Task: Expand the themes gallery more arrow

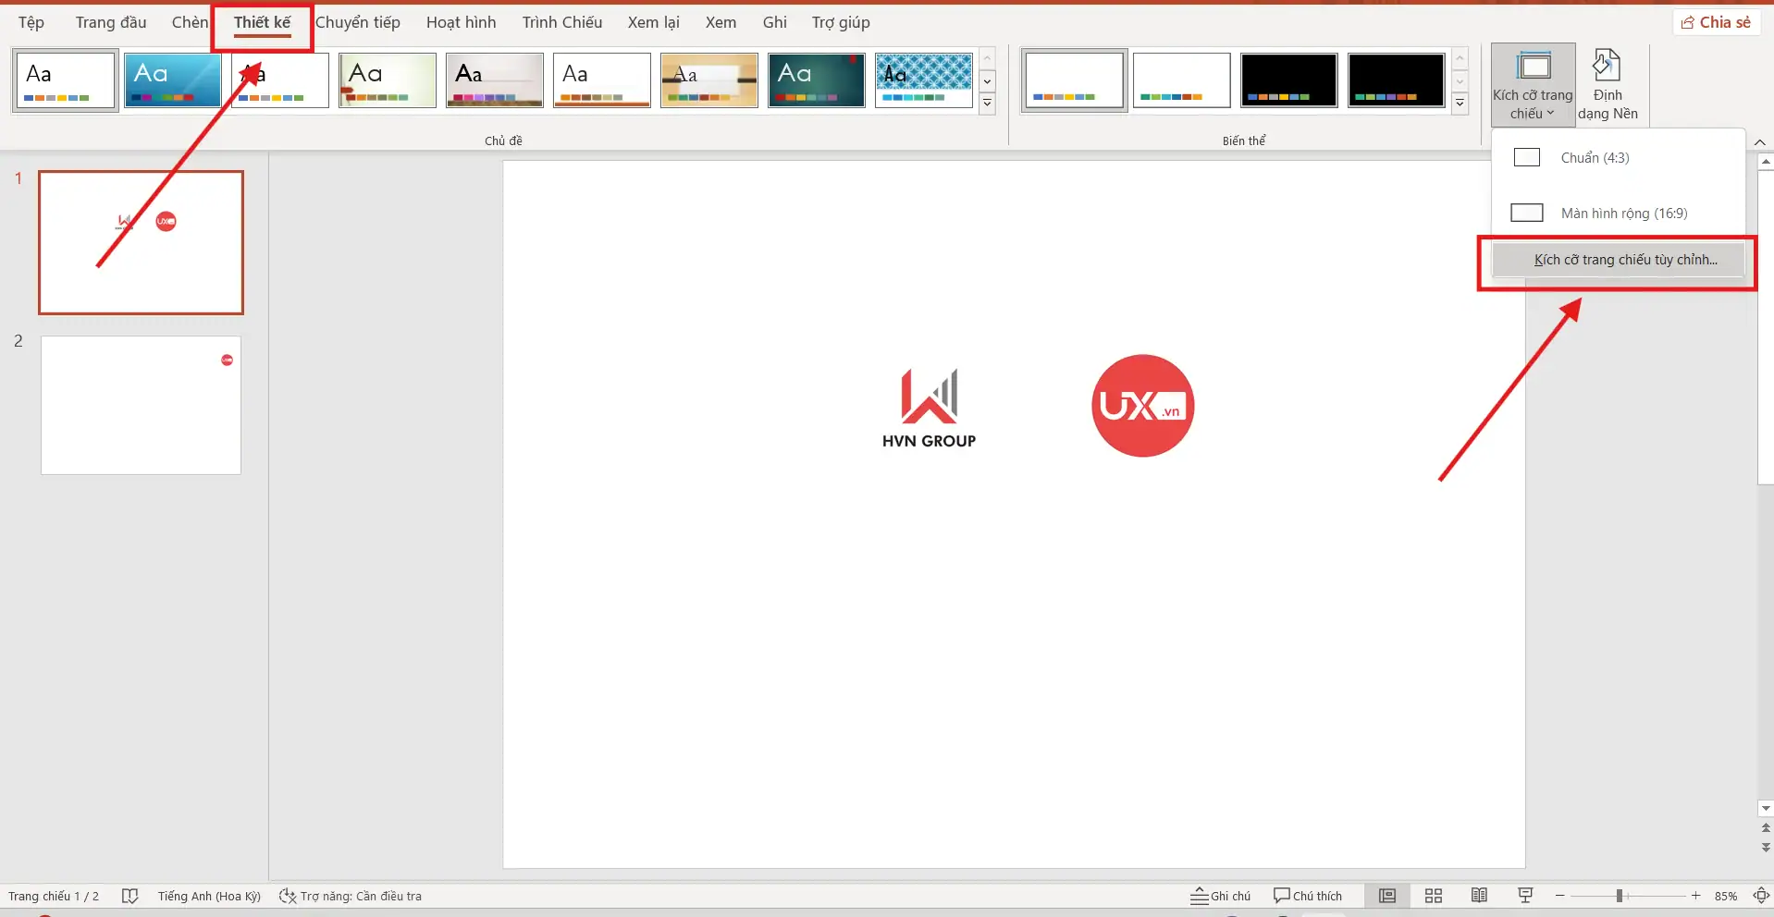Action: coord(987,104)
